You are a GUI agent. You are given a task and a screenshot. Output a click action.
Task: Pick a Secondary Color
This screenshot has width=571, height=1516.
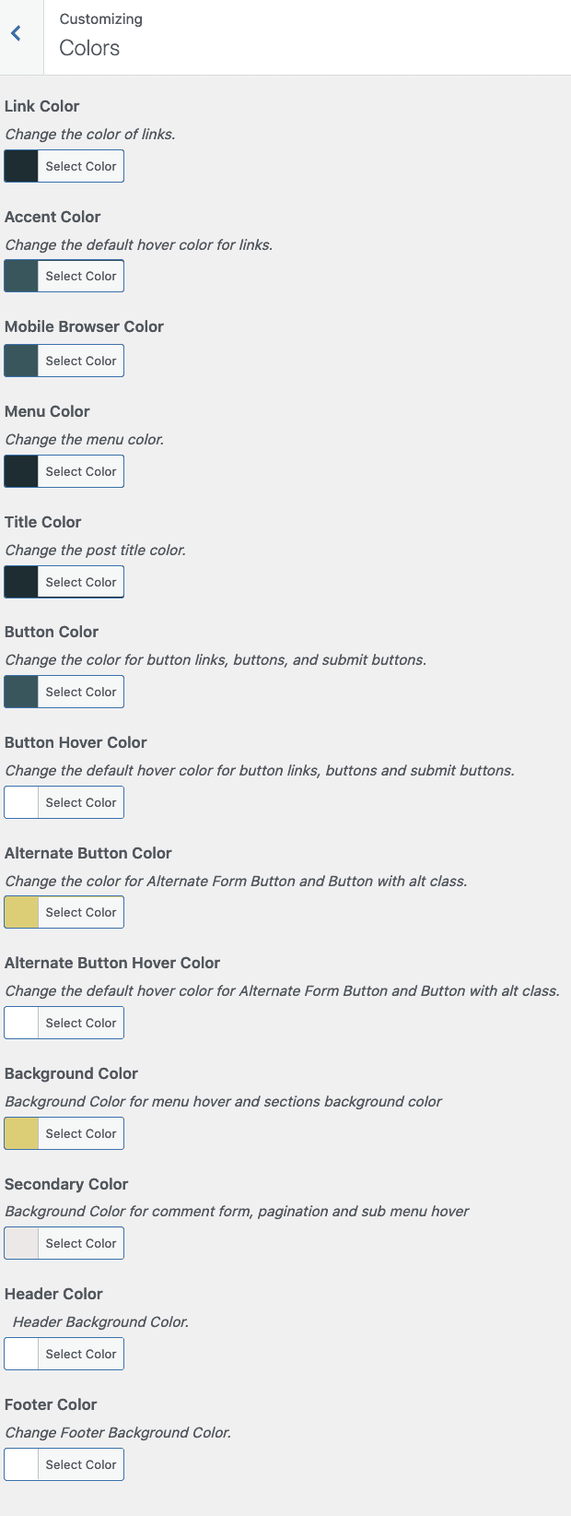coord(80,1242)
